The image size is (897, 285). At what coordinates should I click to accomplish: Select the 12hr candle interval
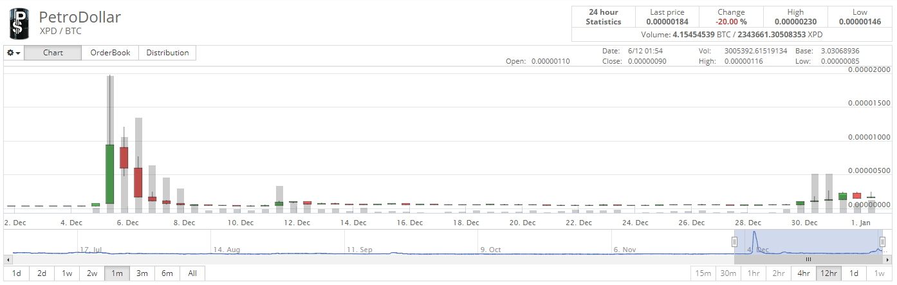[x=829, y=273]
